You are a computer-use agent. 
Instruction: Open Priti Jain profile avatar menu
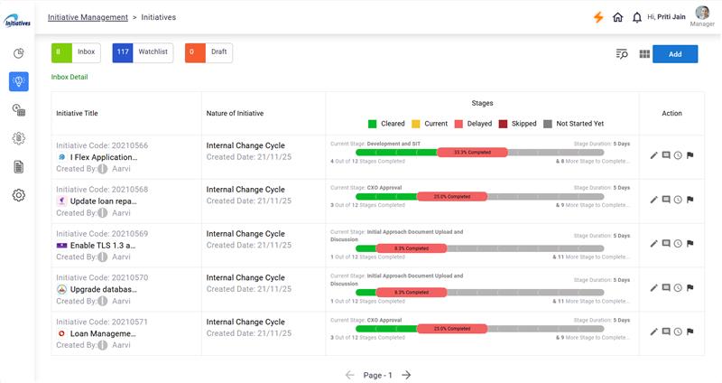point(702,13)
